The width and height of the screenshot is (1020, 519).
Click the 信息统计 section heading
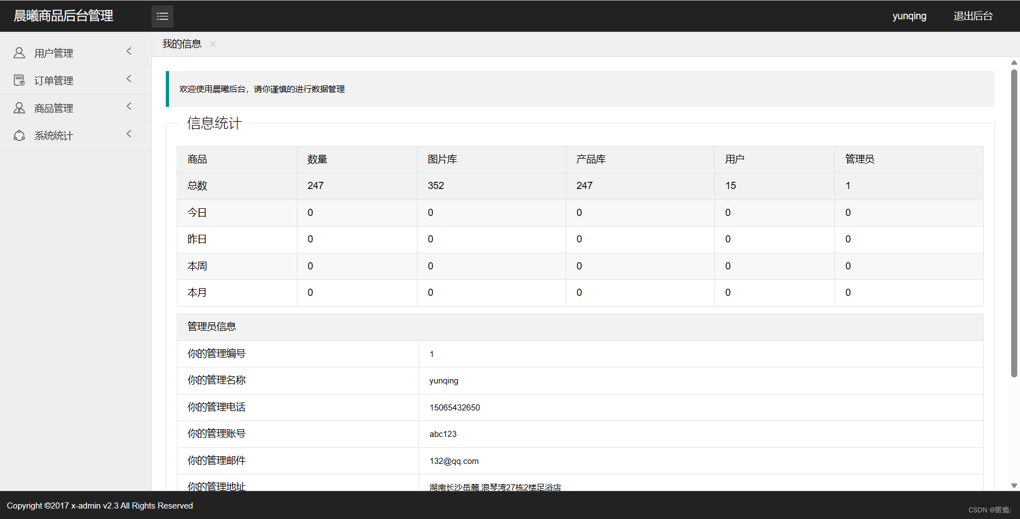click(214, 123)
